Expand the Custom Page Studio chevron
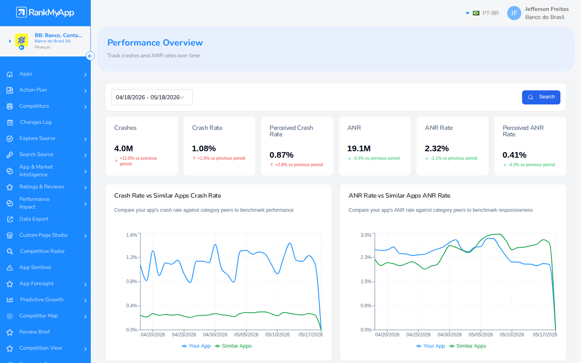This screenshot has width=581, height=363. click(86, 236)
